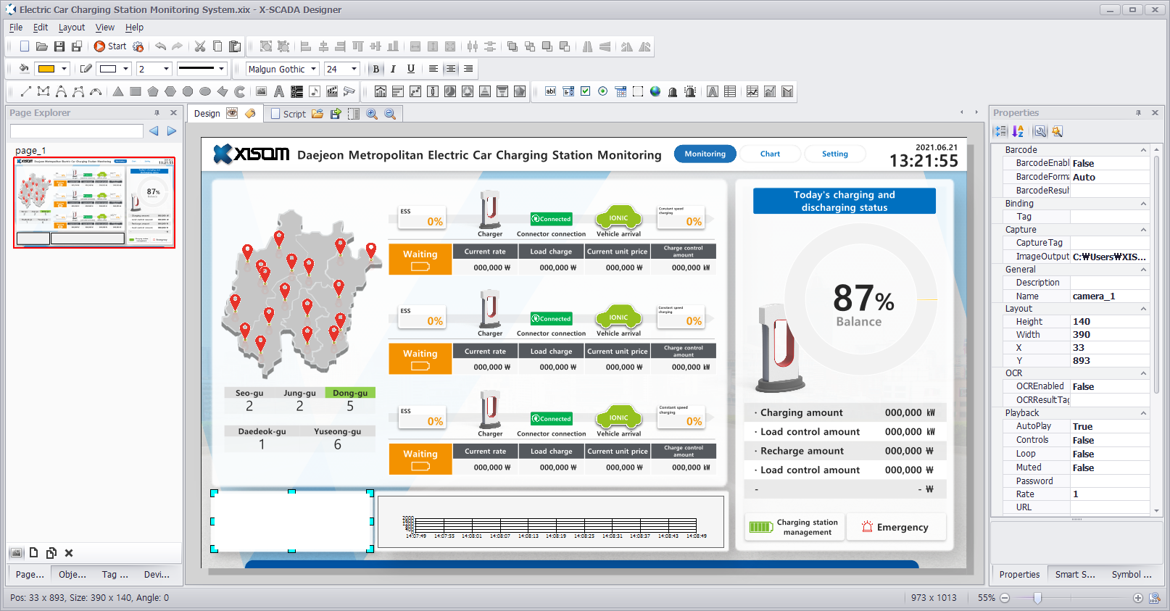The image size is (1170, 611).
Task: Toggle preview with the eye icon beside Design
Action: point(232,113)
